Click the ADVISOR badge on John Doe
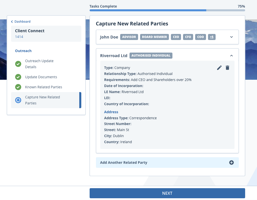 129,37
